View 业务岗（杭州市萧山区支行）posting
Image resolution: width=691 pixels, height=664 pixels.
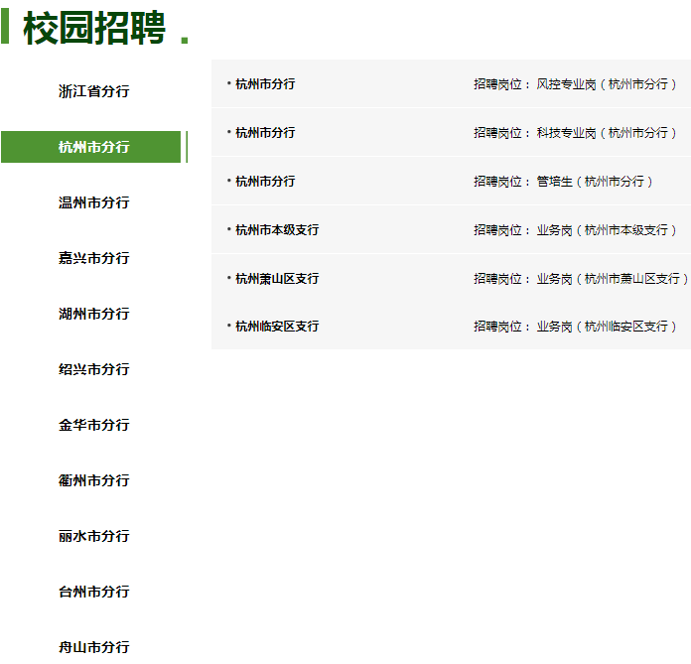pos(612,279)
